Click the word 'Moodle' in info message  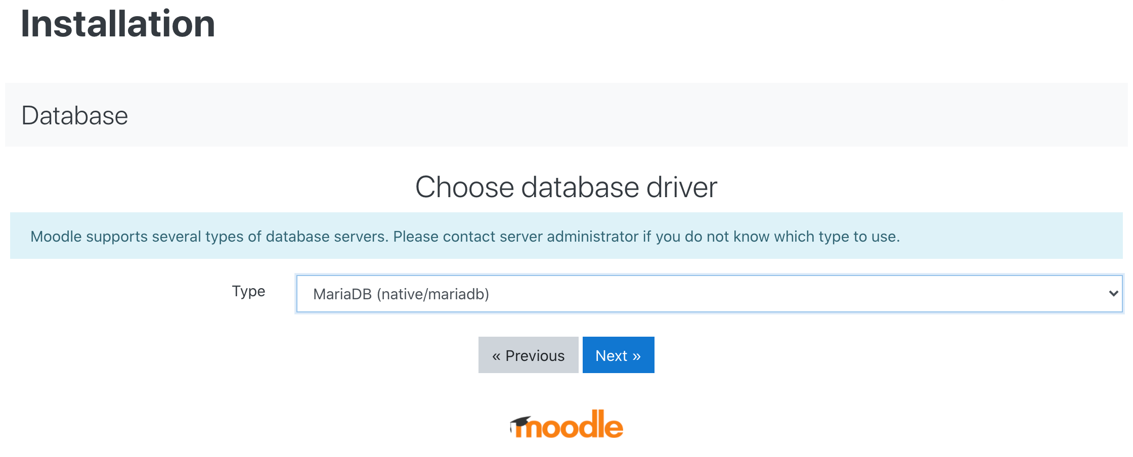56,237
